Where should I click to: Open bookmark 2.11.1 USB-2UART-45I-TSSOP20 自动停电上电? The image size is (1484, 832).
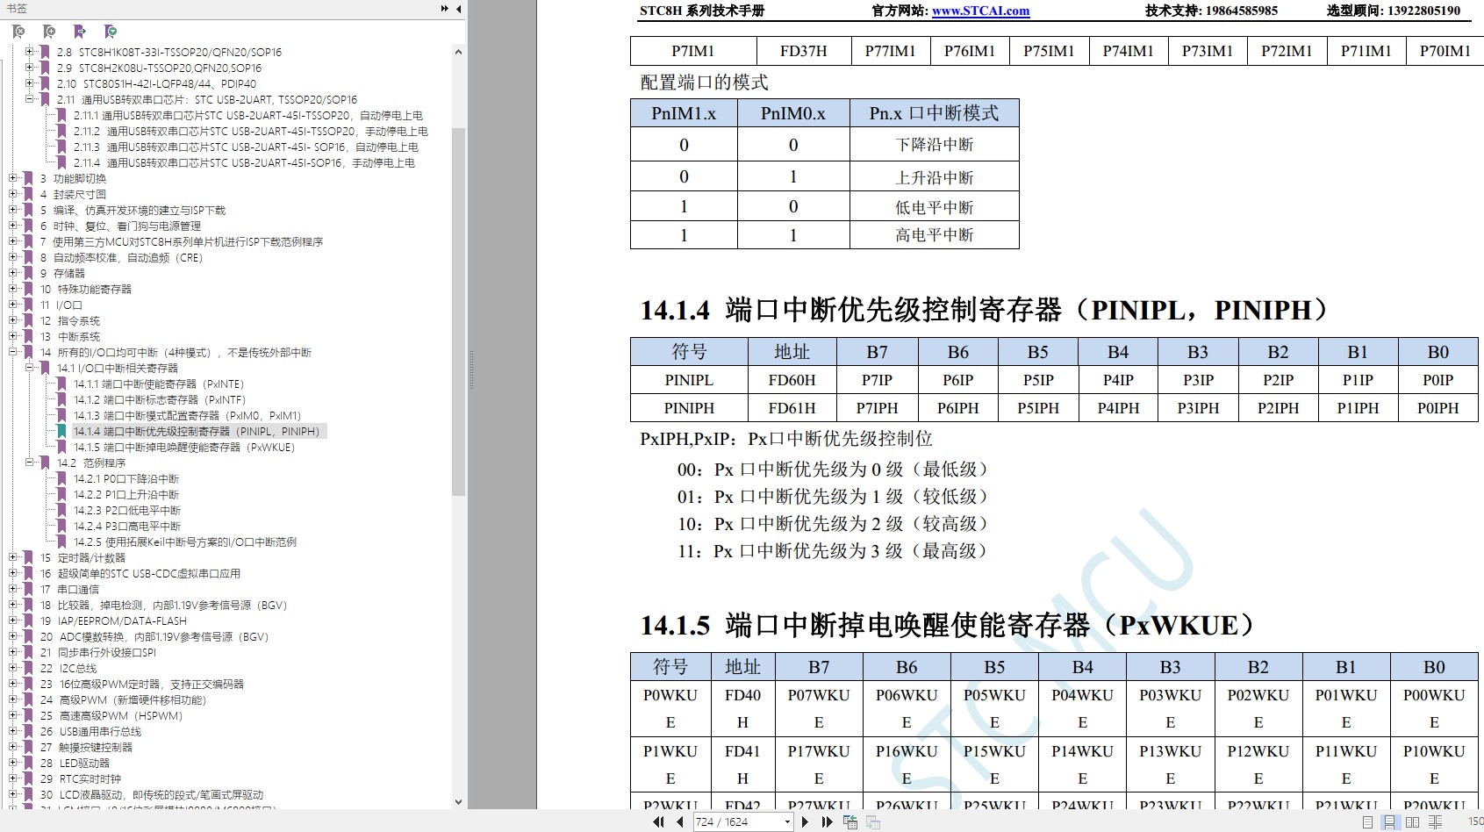click(x=248, y=116)
